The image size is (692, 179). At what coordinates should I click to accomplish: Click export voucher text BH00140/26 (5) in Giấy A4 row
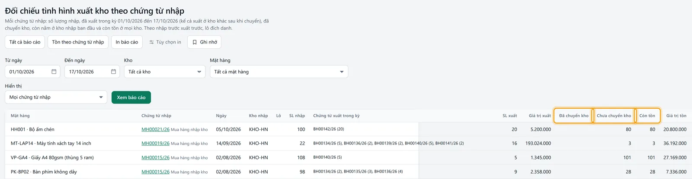point(327,157)
